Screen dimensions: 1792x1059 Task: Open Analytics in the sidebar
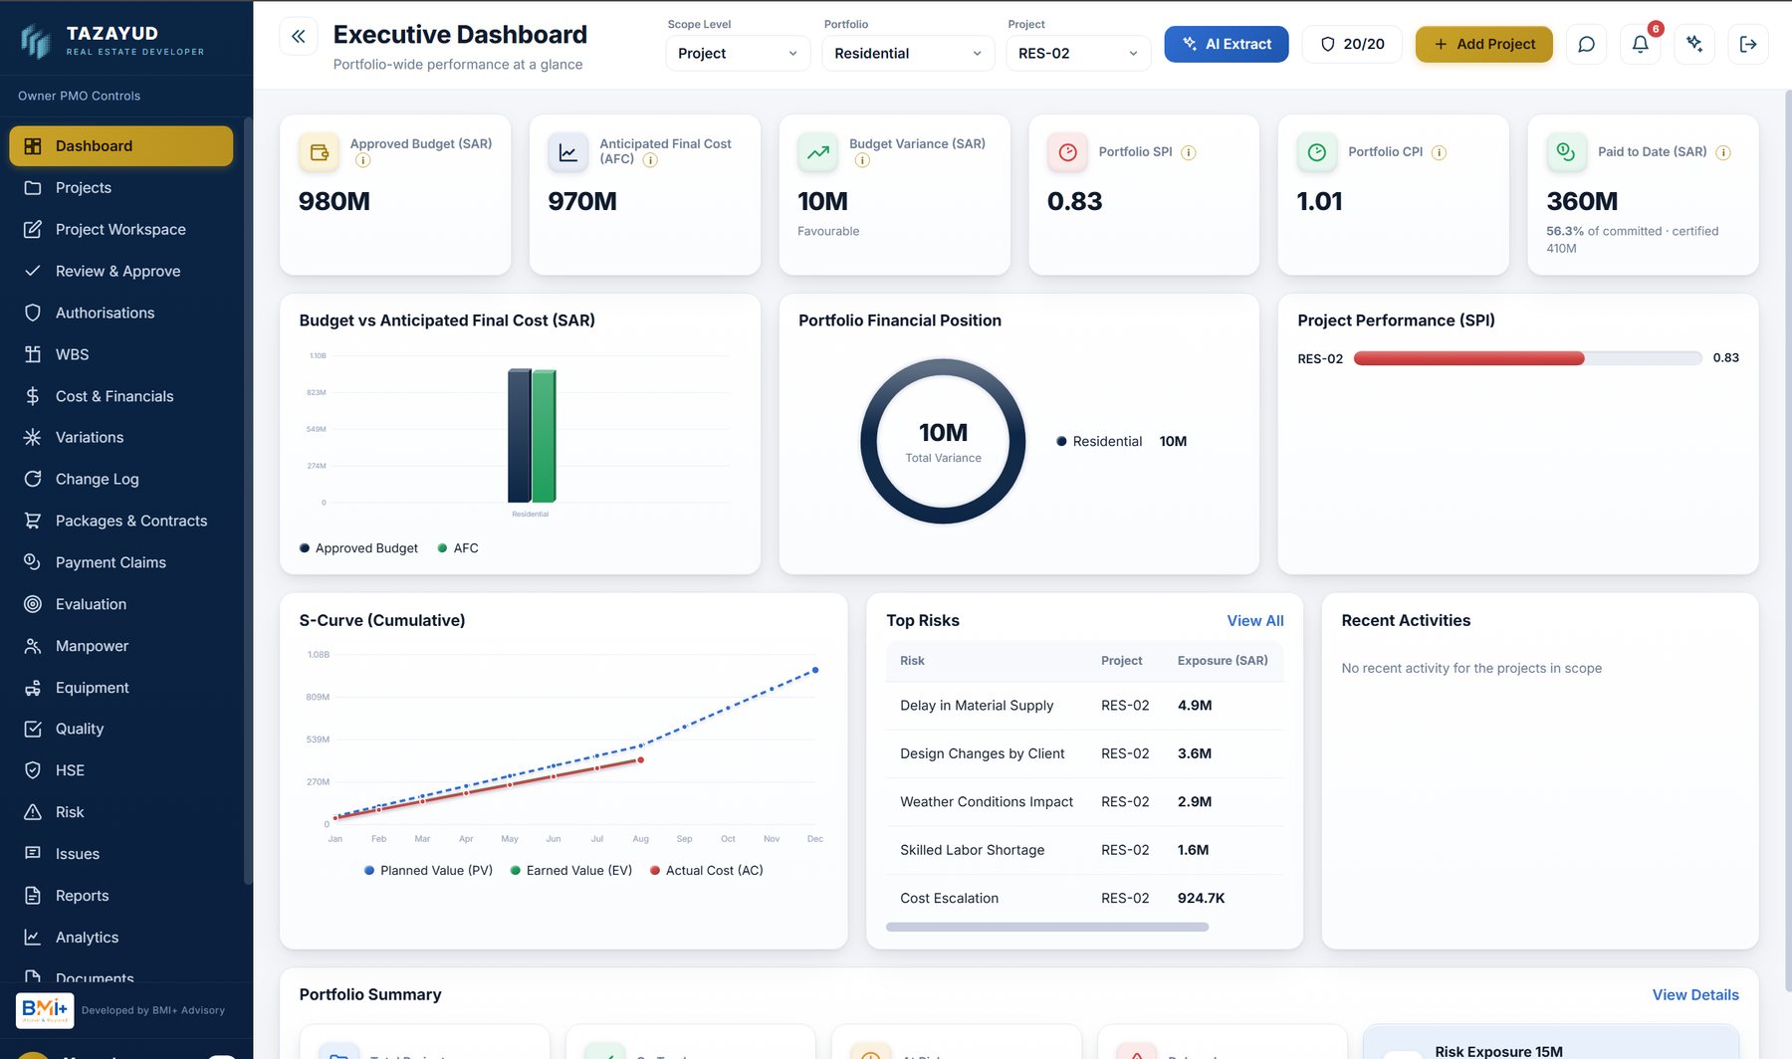(x=120, y=938)
